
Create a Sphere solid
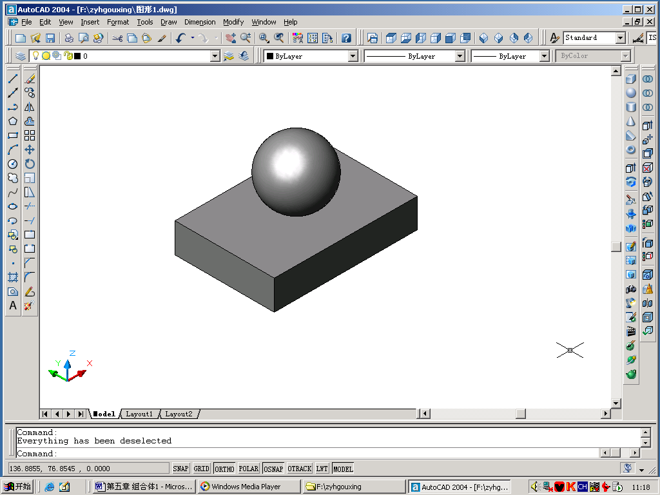[630, 93]
